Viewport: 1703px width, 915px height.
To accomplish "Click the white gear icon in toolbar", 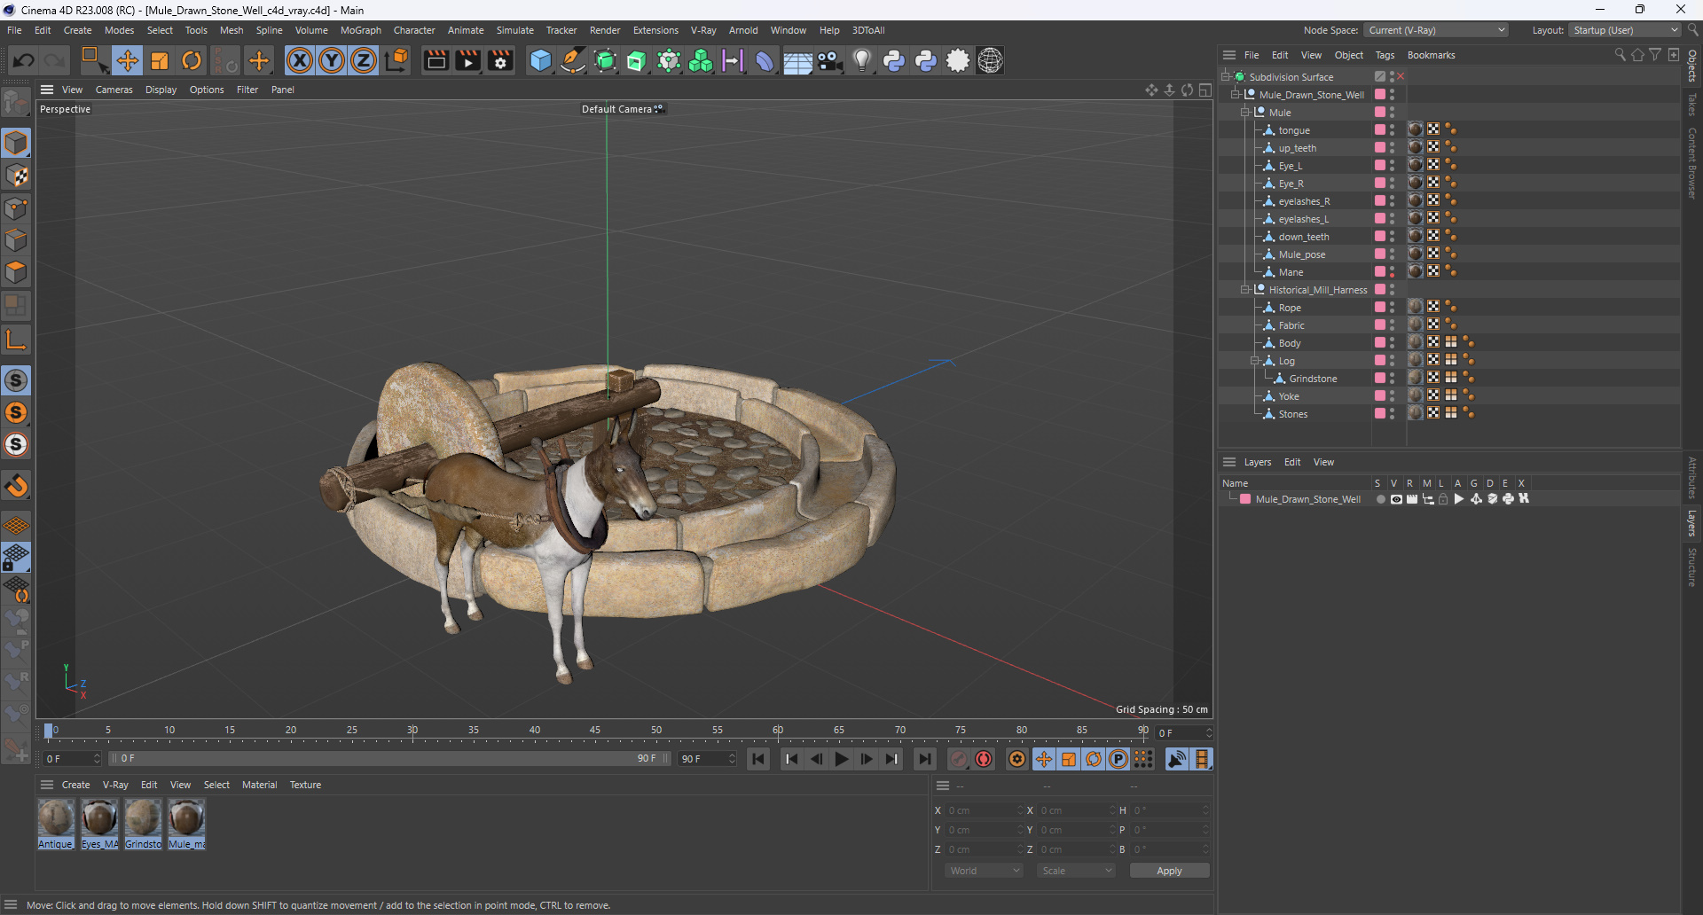I will click(x=958, y=60).
